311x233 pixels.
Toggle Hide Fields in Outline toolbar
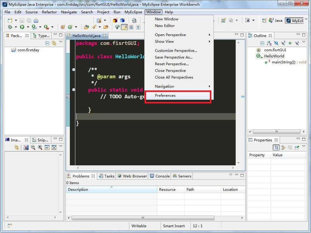[x=276, y=43]
